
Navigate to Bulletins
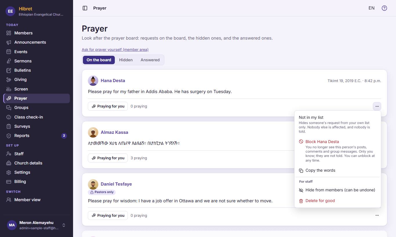point(37,70)
